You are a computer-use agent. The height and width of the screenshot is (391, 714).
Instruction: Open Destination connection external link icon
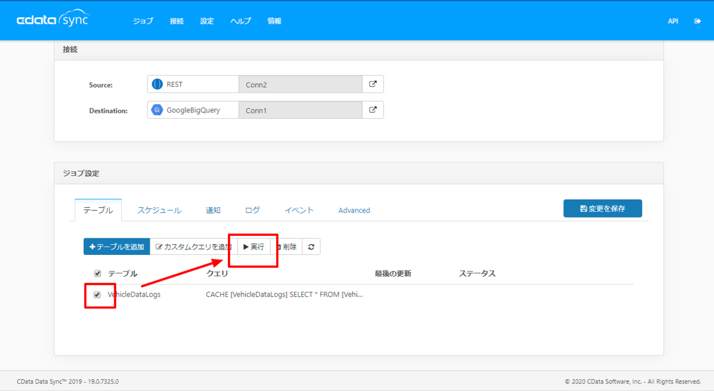(373, 110)
